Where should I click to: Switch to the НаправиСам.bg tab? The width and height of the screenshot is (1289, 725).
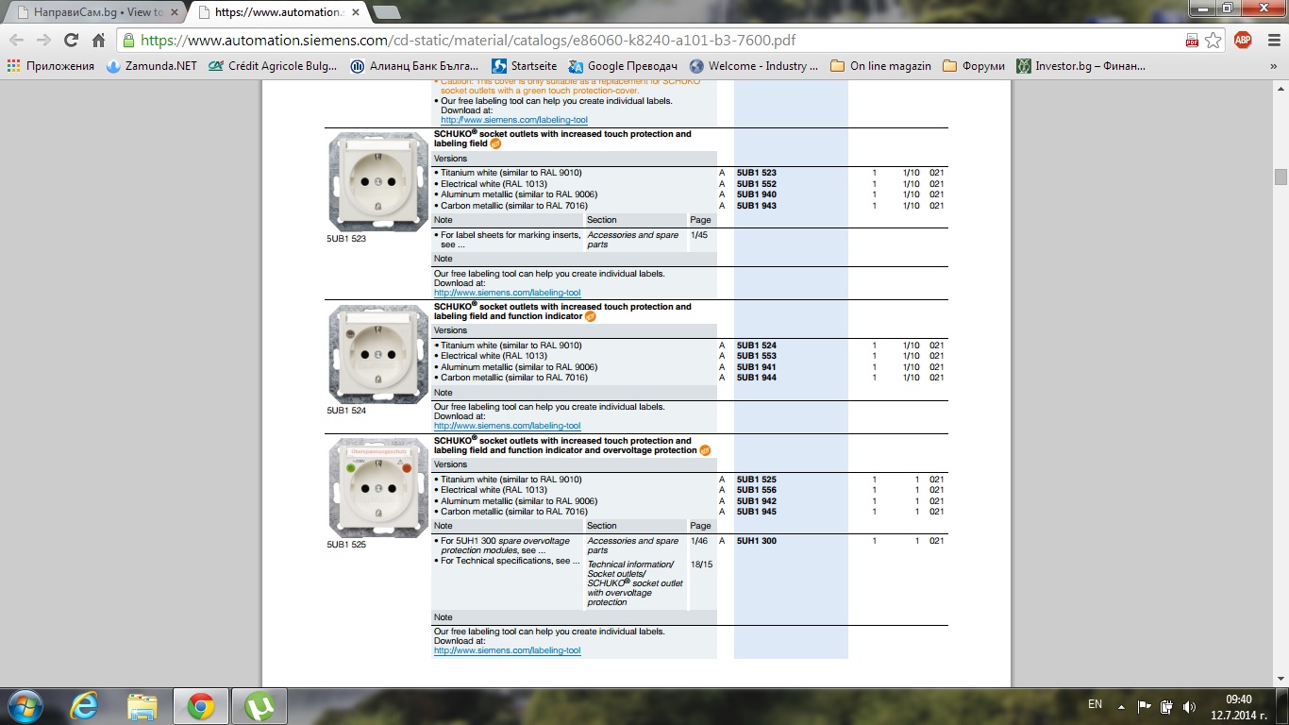click(92, 12)
